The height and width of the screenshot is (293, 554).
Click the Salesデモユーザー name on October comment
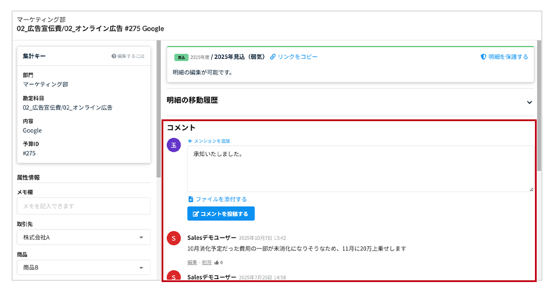pyautogui.click(x=211, y=238)
